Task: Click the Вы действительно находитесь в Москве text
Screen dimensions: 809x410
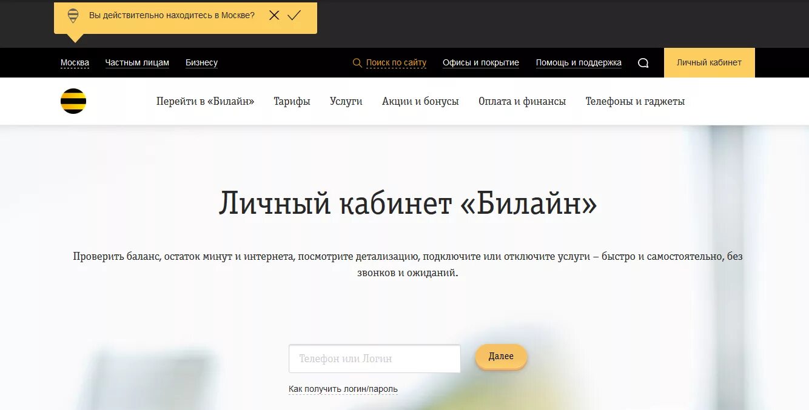Action: click(172, 15)
